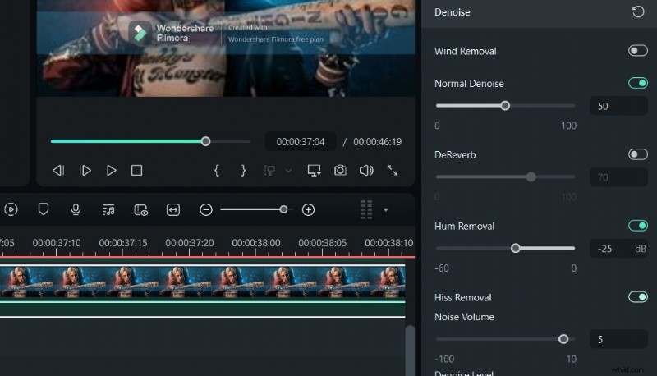Click timeline ruler at 00:00:38:05

point(322,243)
